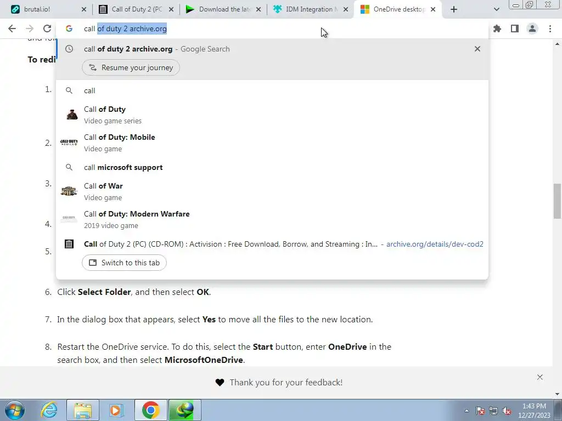Select the call of duty 2 archive.org suggestion

272,49
